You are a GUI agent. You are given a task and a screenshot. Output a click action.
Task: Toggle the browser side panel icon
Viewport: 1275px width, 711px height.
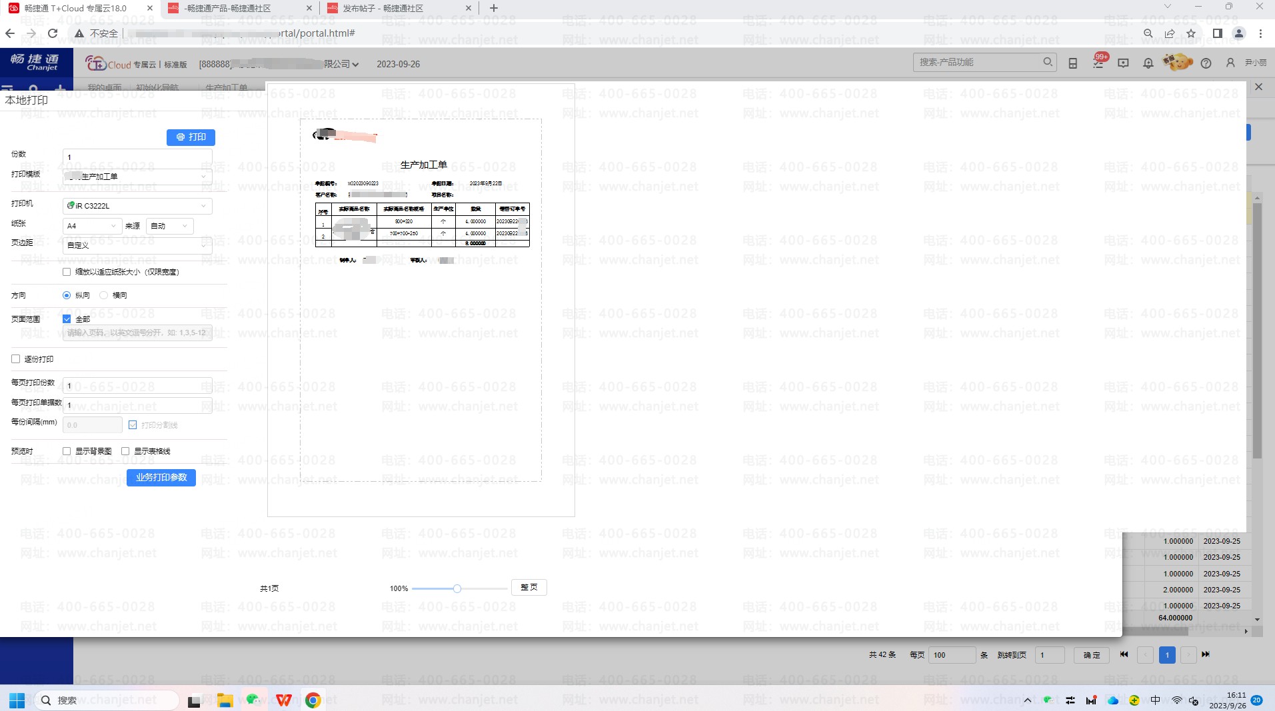point(1217,33)
